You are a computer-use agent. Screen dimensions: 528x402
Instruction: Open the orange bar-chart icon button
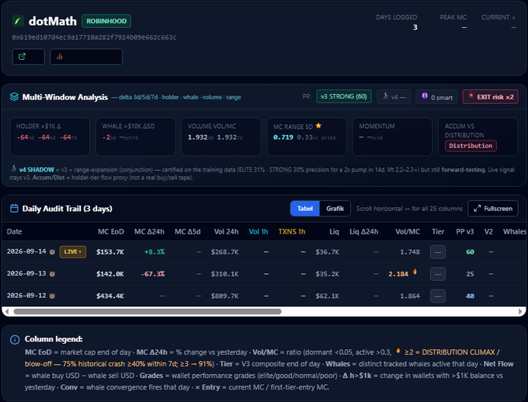[86, 57]
